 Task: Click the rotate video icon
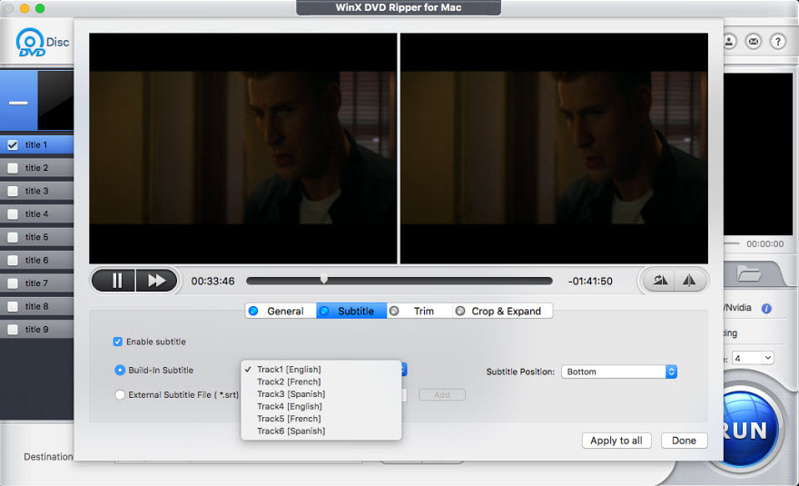click(x=660, y=281)
